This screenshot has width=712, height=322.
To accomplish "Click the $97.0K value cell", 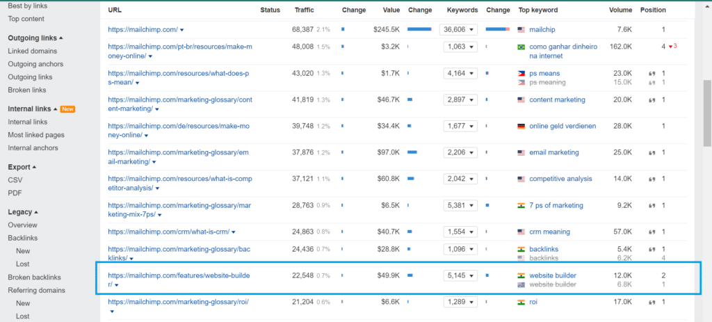I will (x=388, y=152).
